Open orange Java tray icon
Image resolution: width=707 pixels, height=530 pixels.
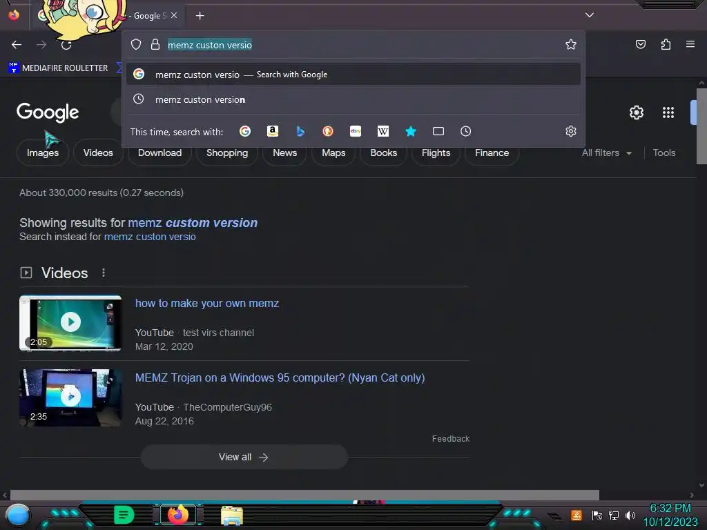tap(577, 515)
